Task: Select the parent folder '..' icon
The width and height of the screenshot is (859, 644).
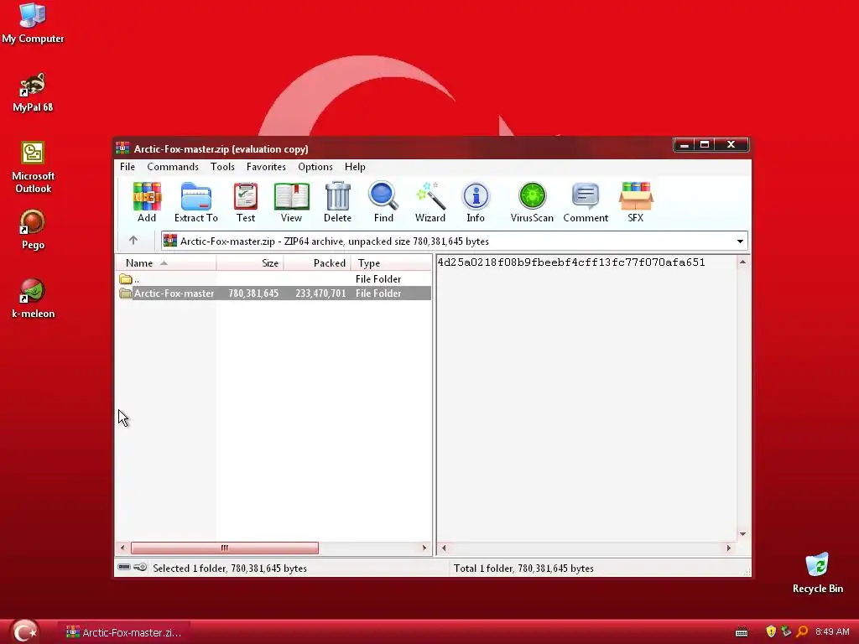Action: [x=126, y=278]
